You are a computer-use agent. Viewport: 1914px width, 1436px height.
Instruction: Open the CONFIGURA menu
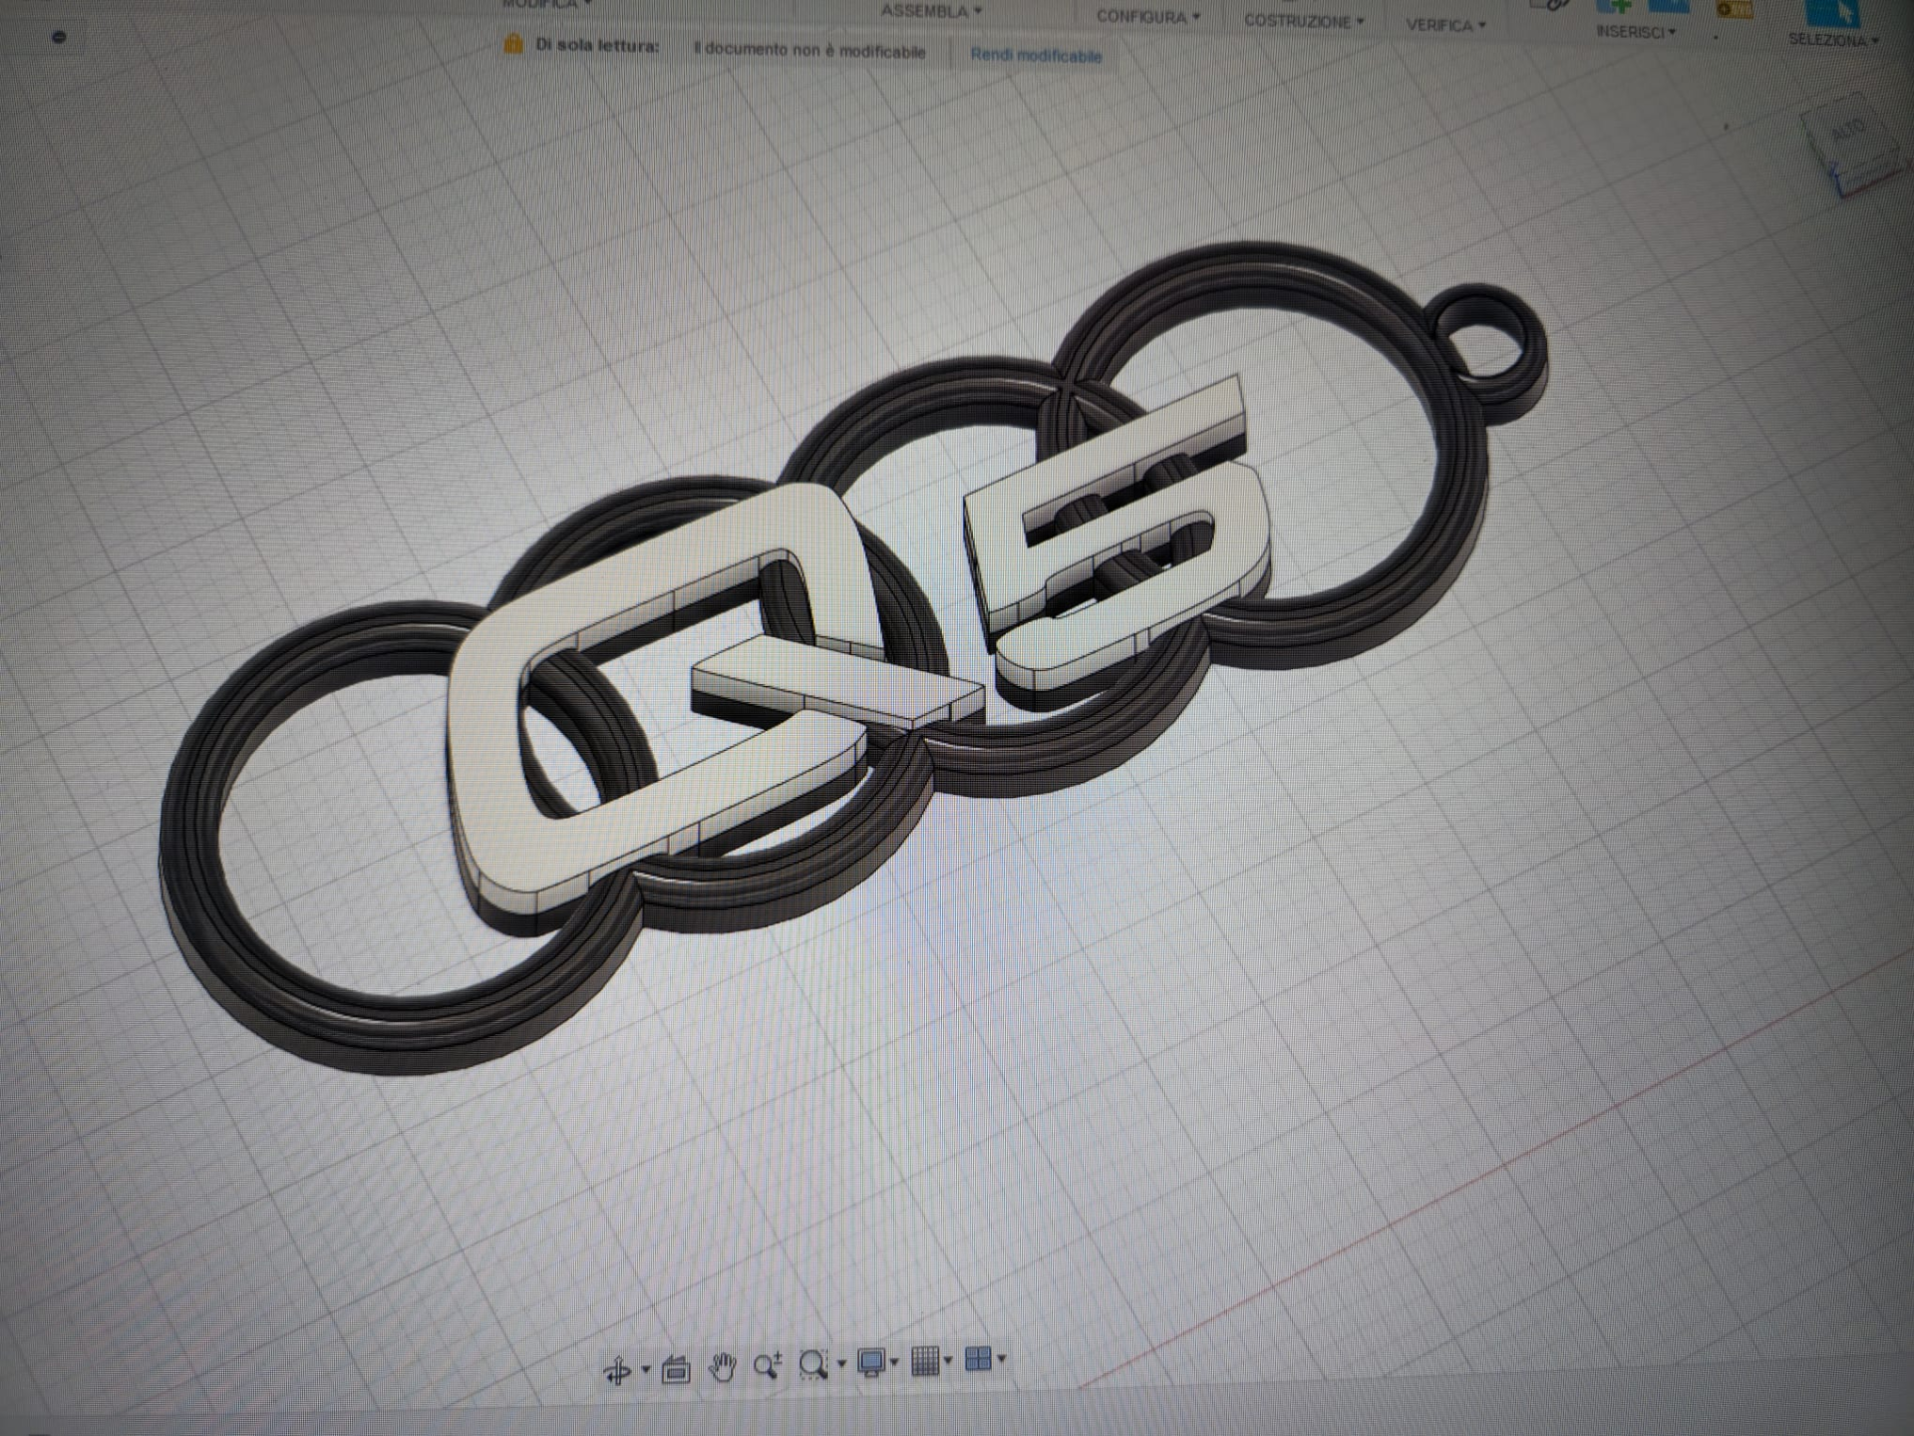tap(1148, 17)
